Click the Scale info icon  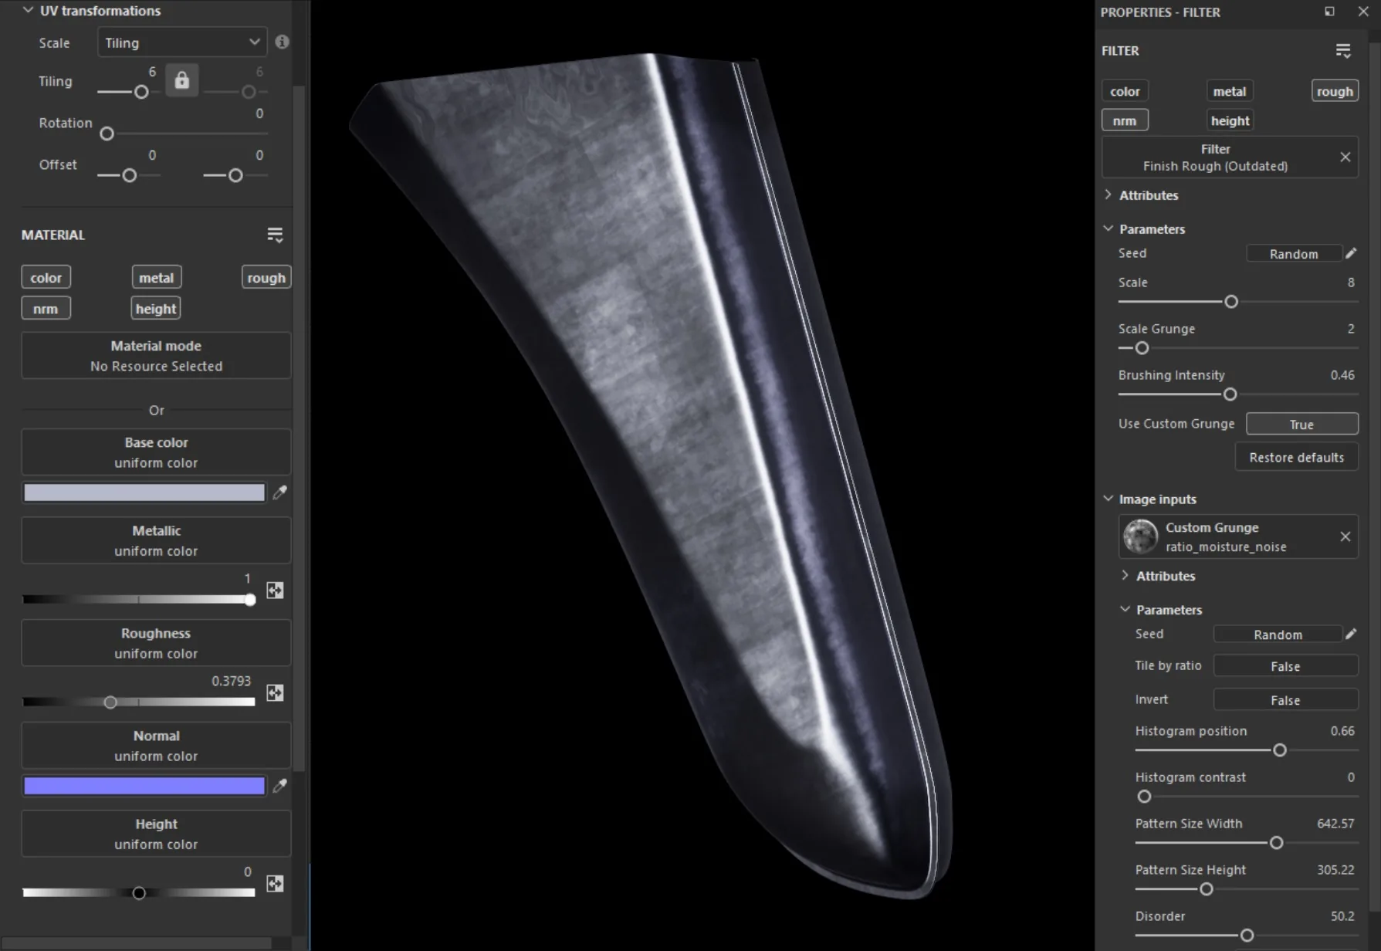[282, 42]
